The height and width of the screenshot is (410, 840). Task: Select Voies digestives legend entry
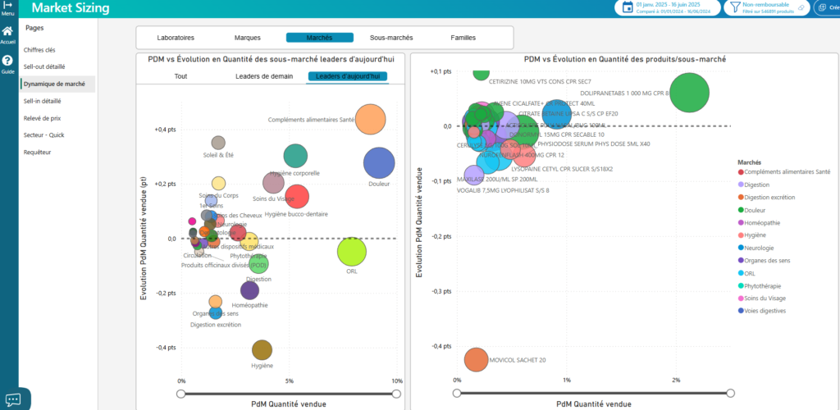pos(762,311)
